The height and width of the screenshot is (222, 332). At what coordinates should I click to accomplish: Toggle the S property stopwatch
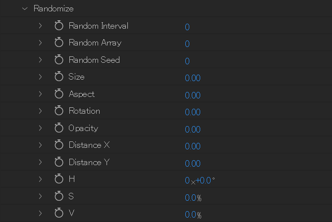point(59,197)
